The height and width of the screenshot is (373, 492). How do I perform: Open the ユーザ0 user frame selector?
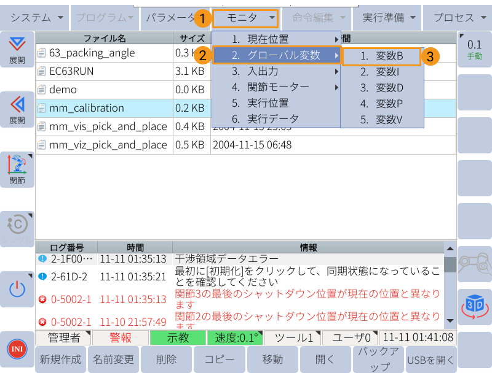[350, 337]
